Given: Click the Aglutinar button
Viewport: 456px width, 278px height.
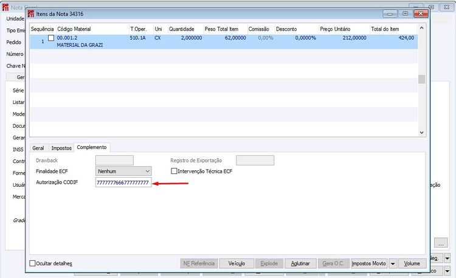Looking at the screenshot, I should pyautogui.click(x=300, y=263).
